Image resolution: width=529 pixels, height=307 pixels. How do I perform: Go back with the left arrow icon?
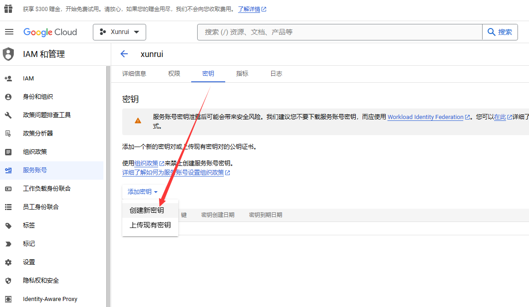(124, 54)
